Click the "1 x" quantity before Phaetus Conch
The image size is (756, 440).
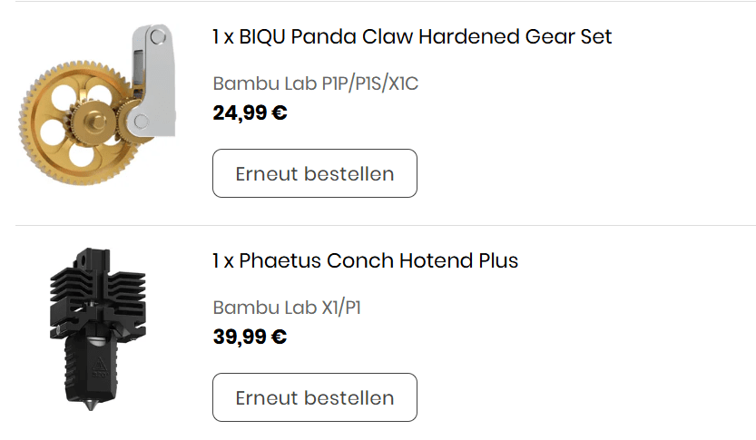[x=223, y=261]
